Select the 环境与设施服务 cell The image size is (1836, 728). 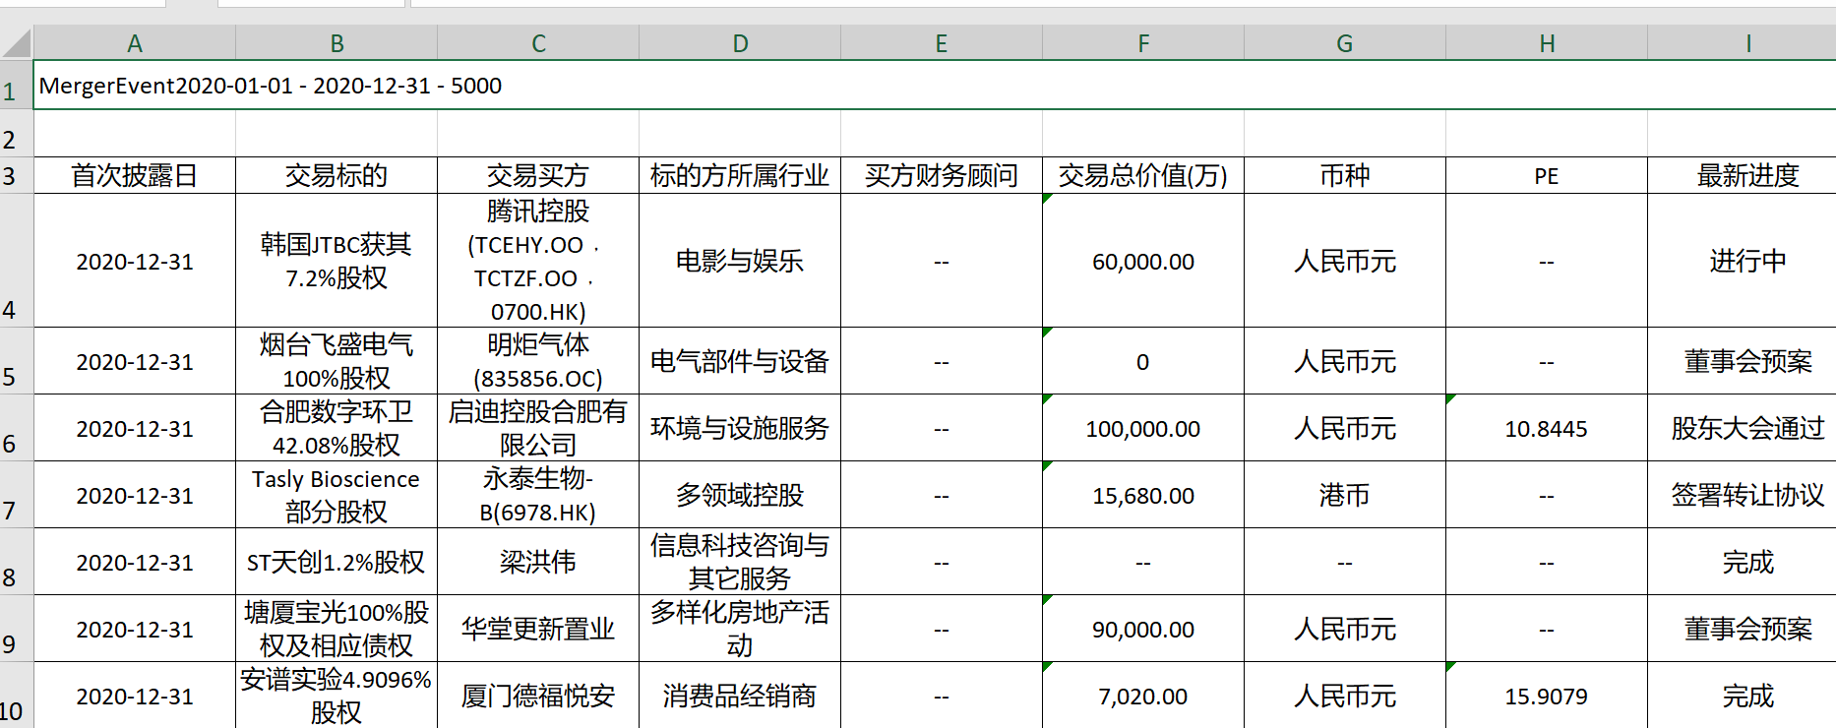[740, 428]
